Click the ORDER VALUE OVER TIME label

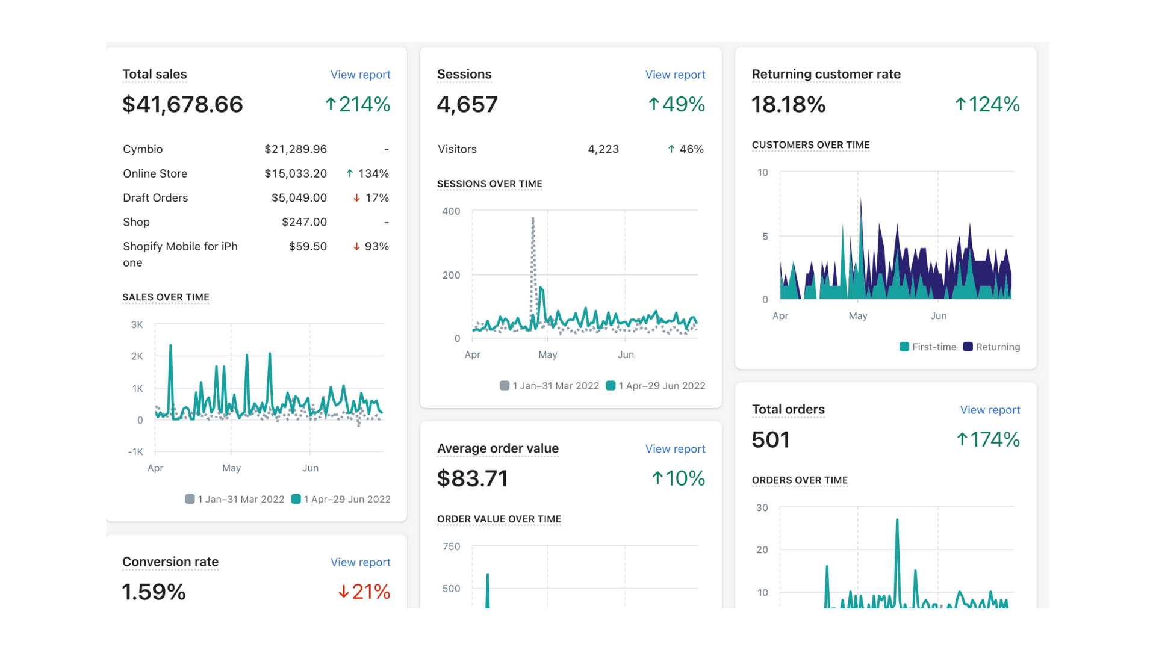click(x=499, y=519)
